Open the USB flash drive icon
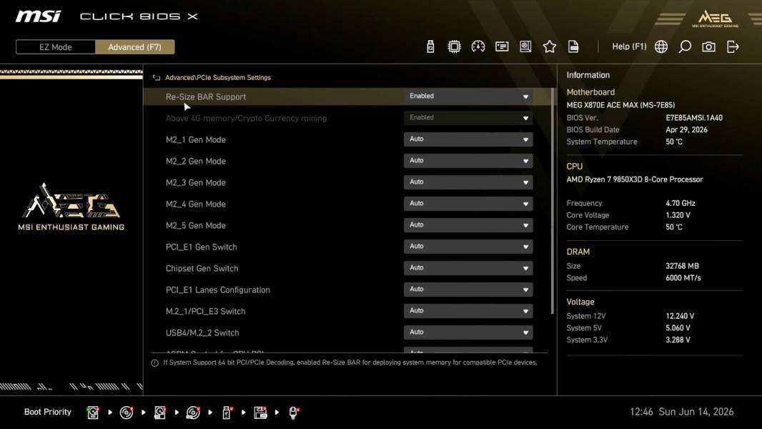The image size is (762, 429). 430,46
